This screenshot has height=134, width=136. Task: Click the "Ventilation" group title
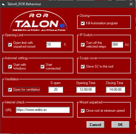tap(12, 79)
